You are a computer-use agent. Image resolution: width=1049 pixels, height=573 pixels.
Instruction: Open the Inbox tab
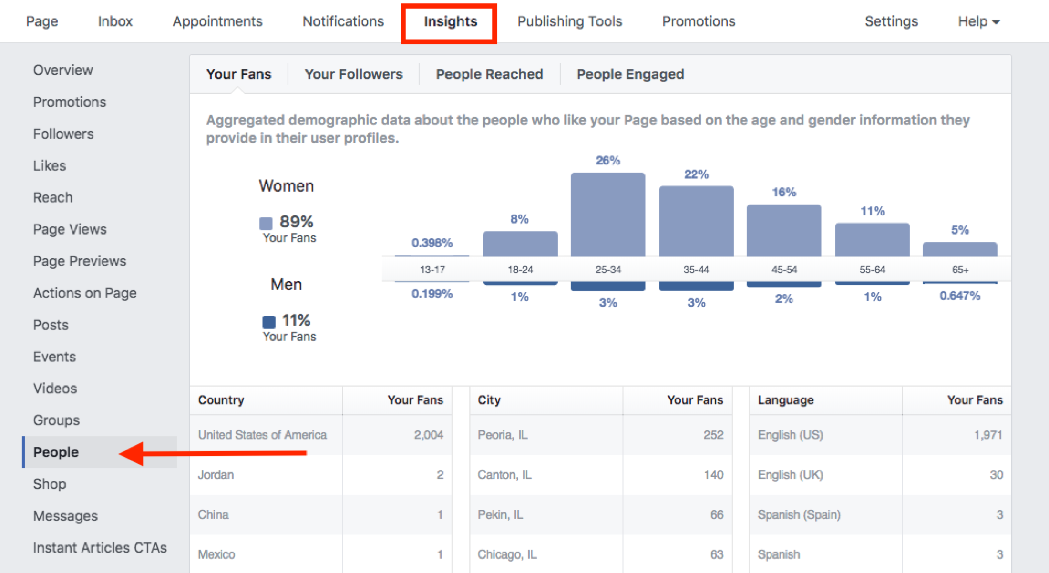click(115, 21)
